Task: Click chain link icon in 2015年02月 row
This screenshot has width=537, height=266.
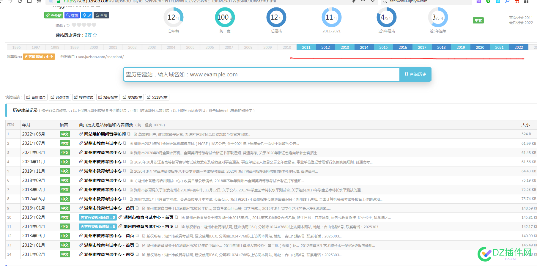Action: tap(120, 217)
